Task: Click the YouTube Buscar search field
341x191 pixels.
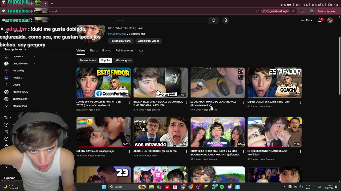Action: pyautogui.click(x=160, y=20)
